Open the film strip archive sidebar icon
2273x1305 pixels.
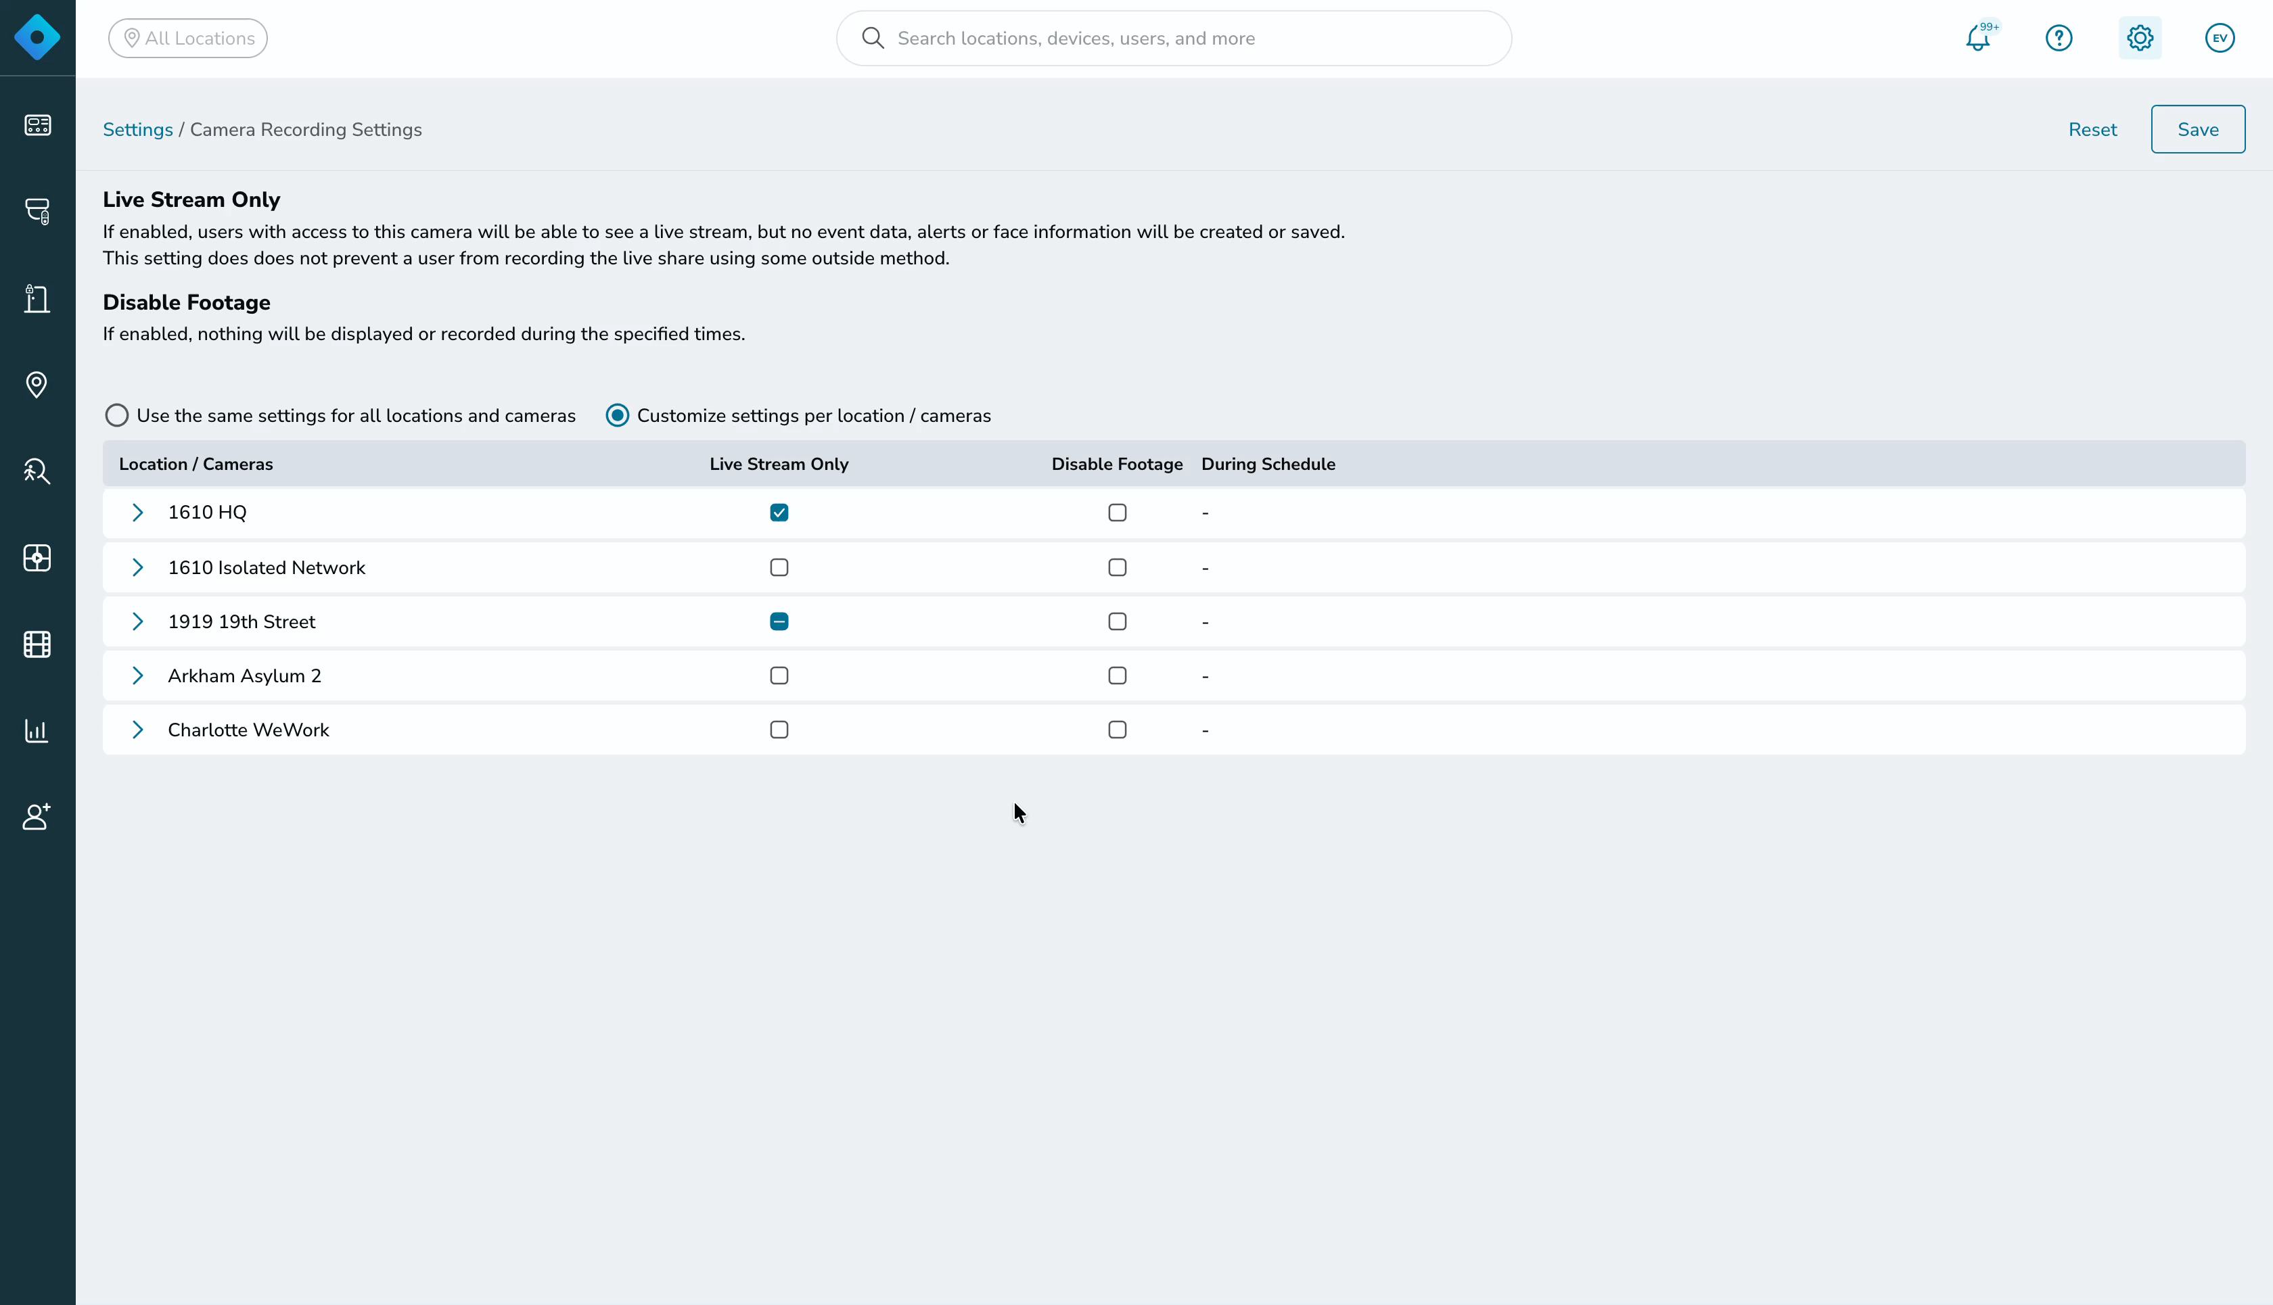[x=37, y=644]
